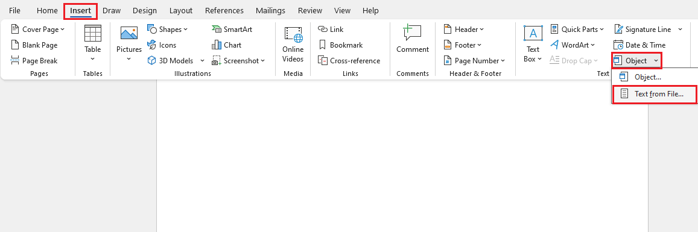Open the View tab
The image size is (698, 232).
point(342,11)
